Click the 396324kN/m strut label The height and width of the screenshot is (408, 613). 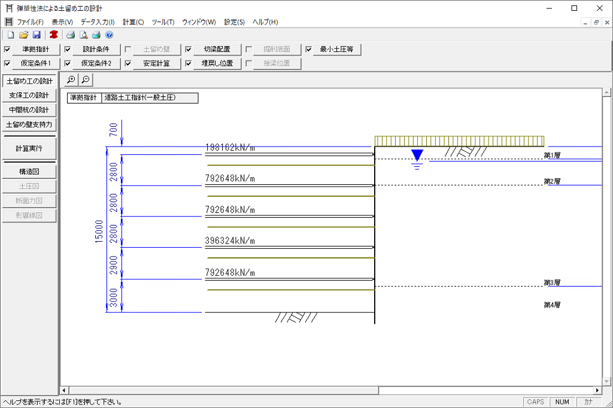coord(230,240)
